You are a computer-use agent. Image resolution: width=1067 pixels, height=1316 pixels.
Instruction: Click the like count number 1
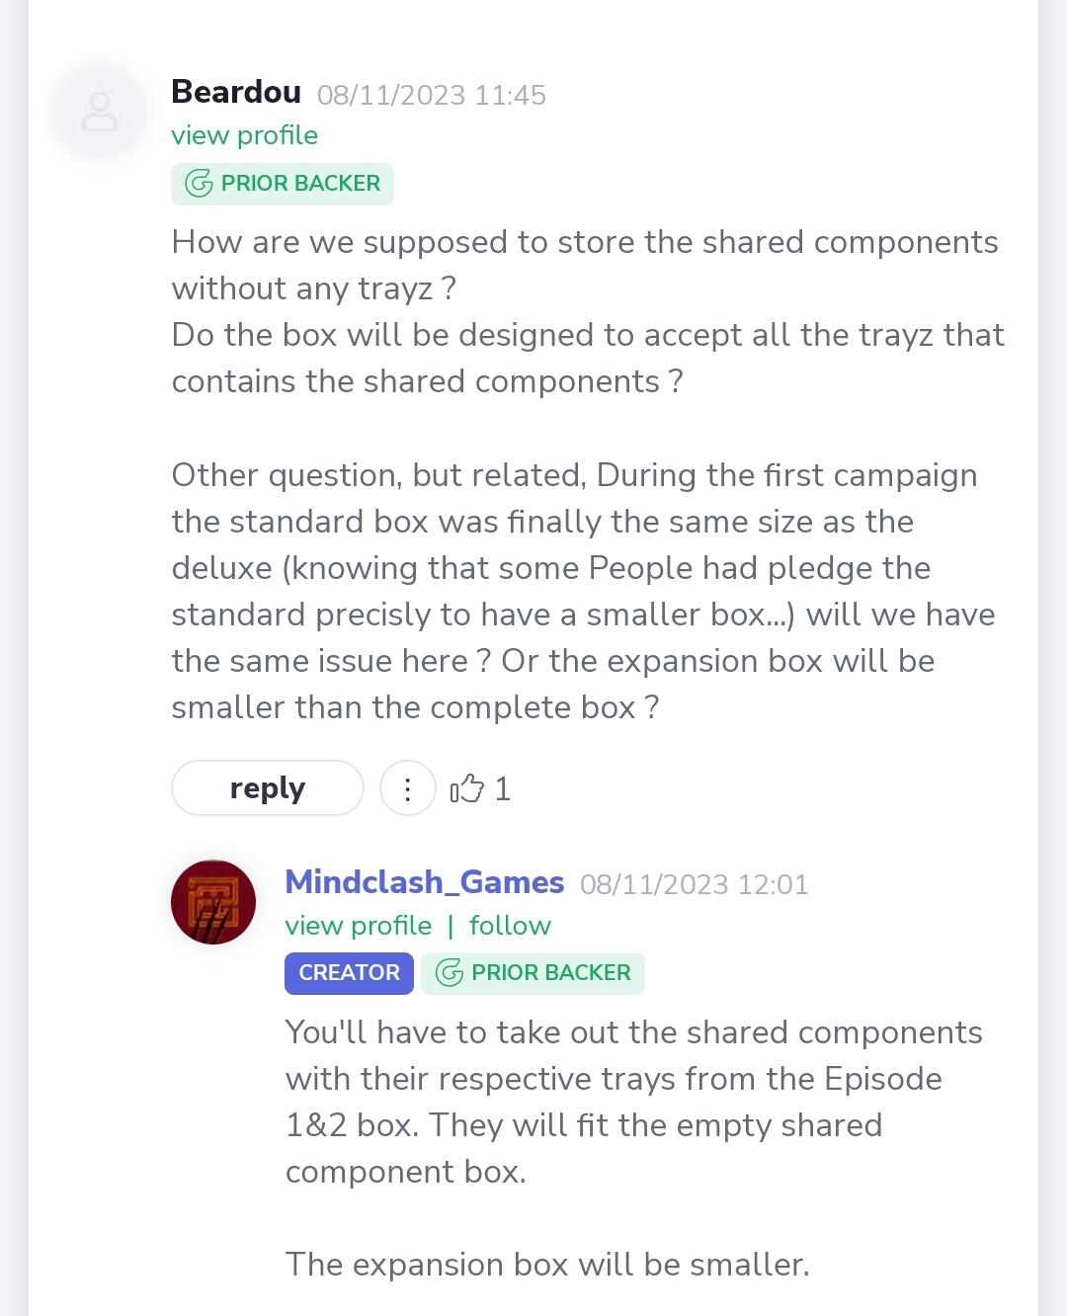pos(503,788)
